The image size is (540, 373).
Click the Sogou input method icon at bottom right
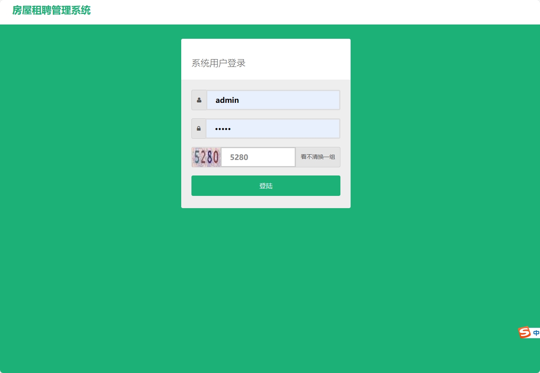pos(524,332)
